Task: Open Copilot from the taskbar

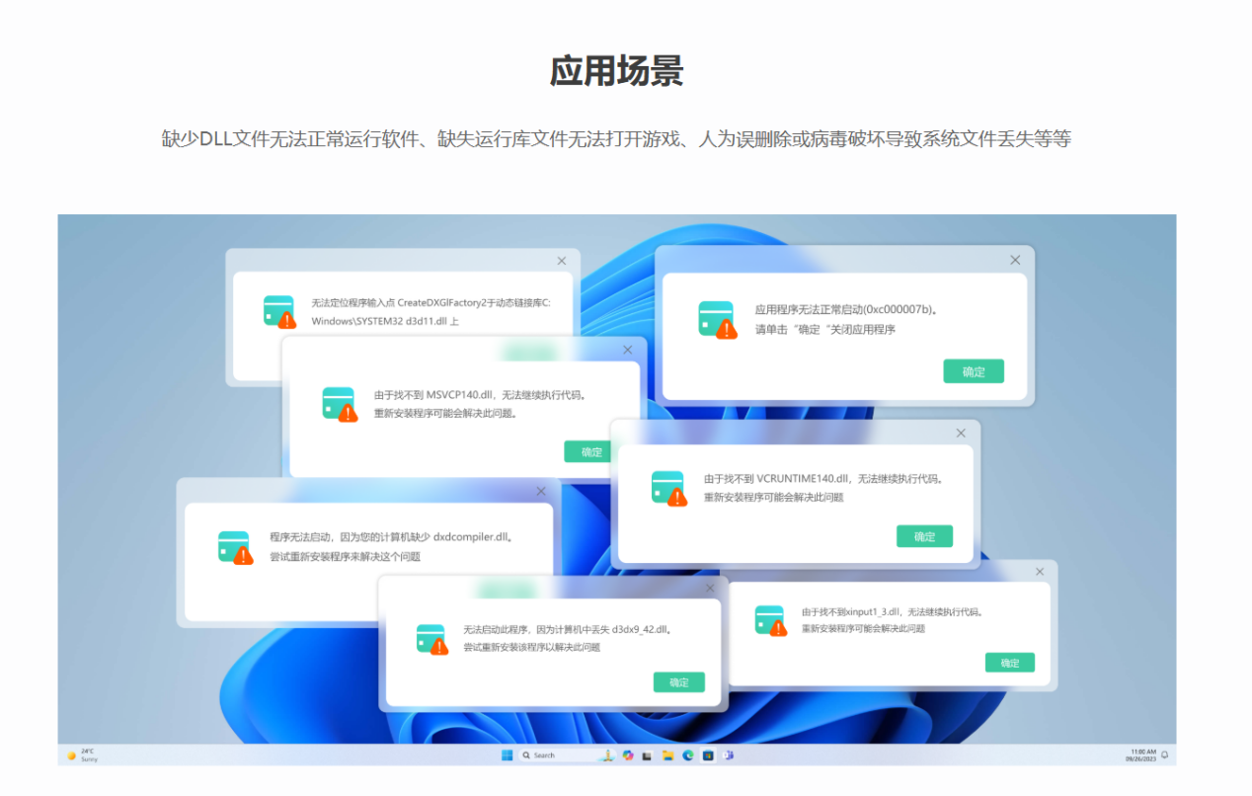Action: coord(628,756)
